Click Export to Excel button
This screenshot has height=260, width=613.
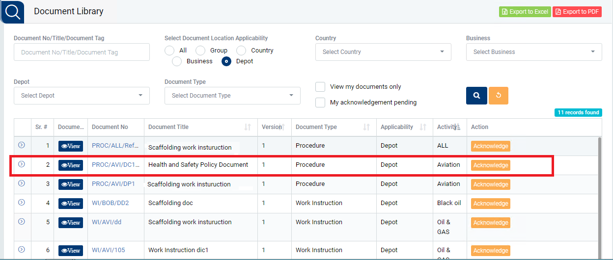click(x=525, y=12)
